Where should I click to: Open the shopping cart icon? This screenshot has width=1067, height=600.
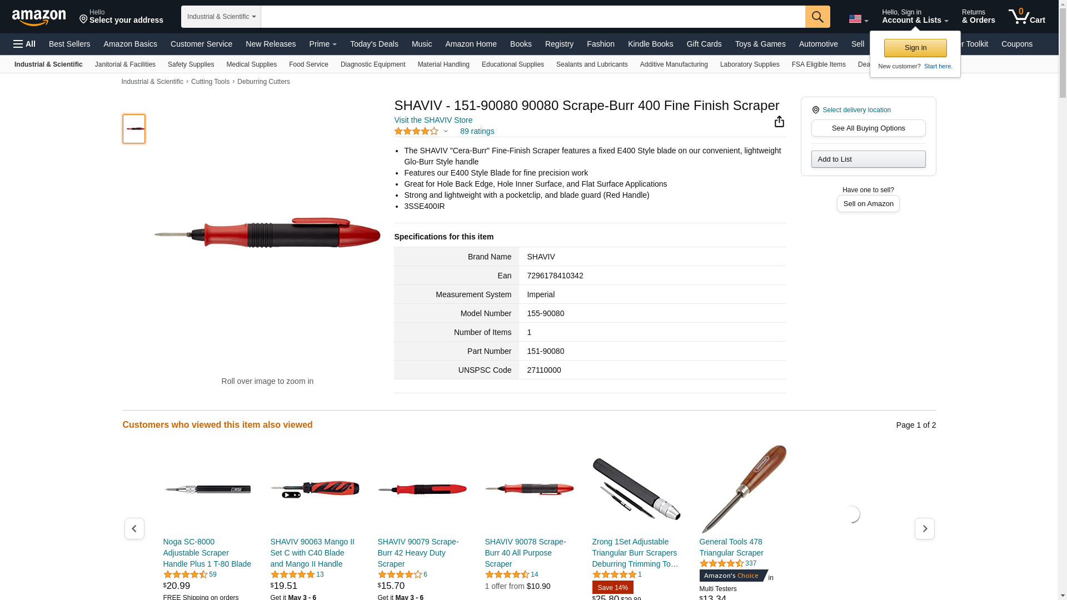pos(1026,17)
